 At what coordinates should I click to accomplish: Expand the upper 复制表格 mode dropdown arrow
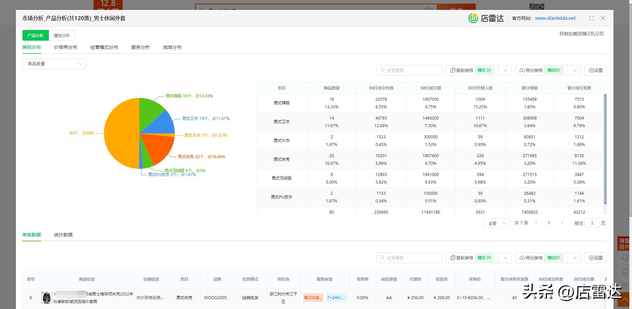505,70
